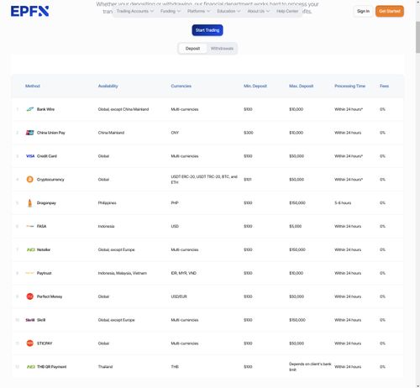Image resolution: width=420 pixels, height=388 pixels.
Task: Click the Perfect Money red icon
Action: click(x=30, y=296)
